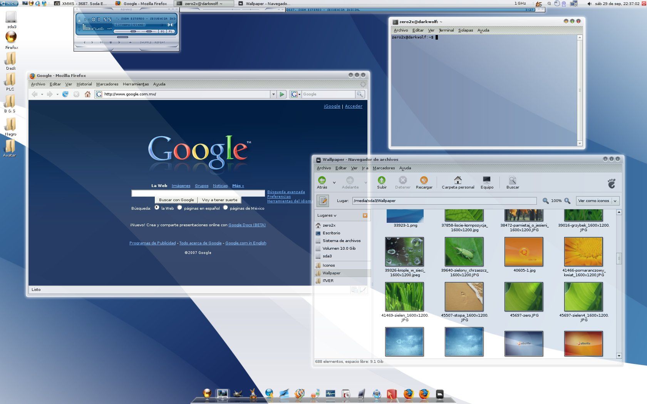This screenshot has height=404, width=647.
Task: Open the Solapas menu in terminal
Action: click(x=465, y=30)
